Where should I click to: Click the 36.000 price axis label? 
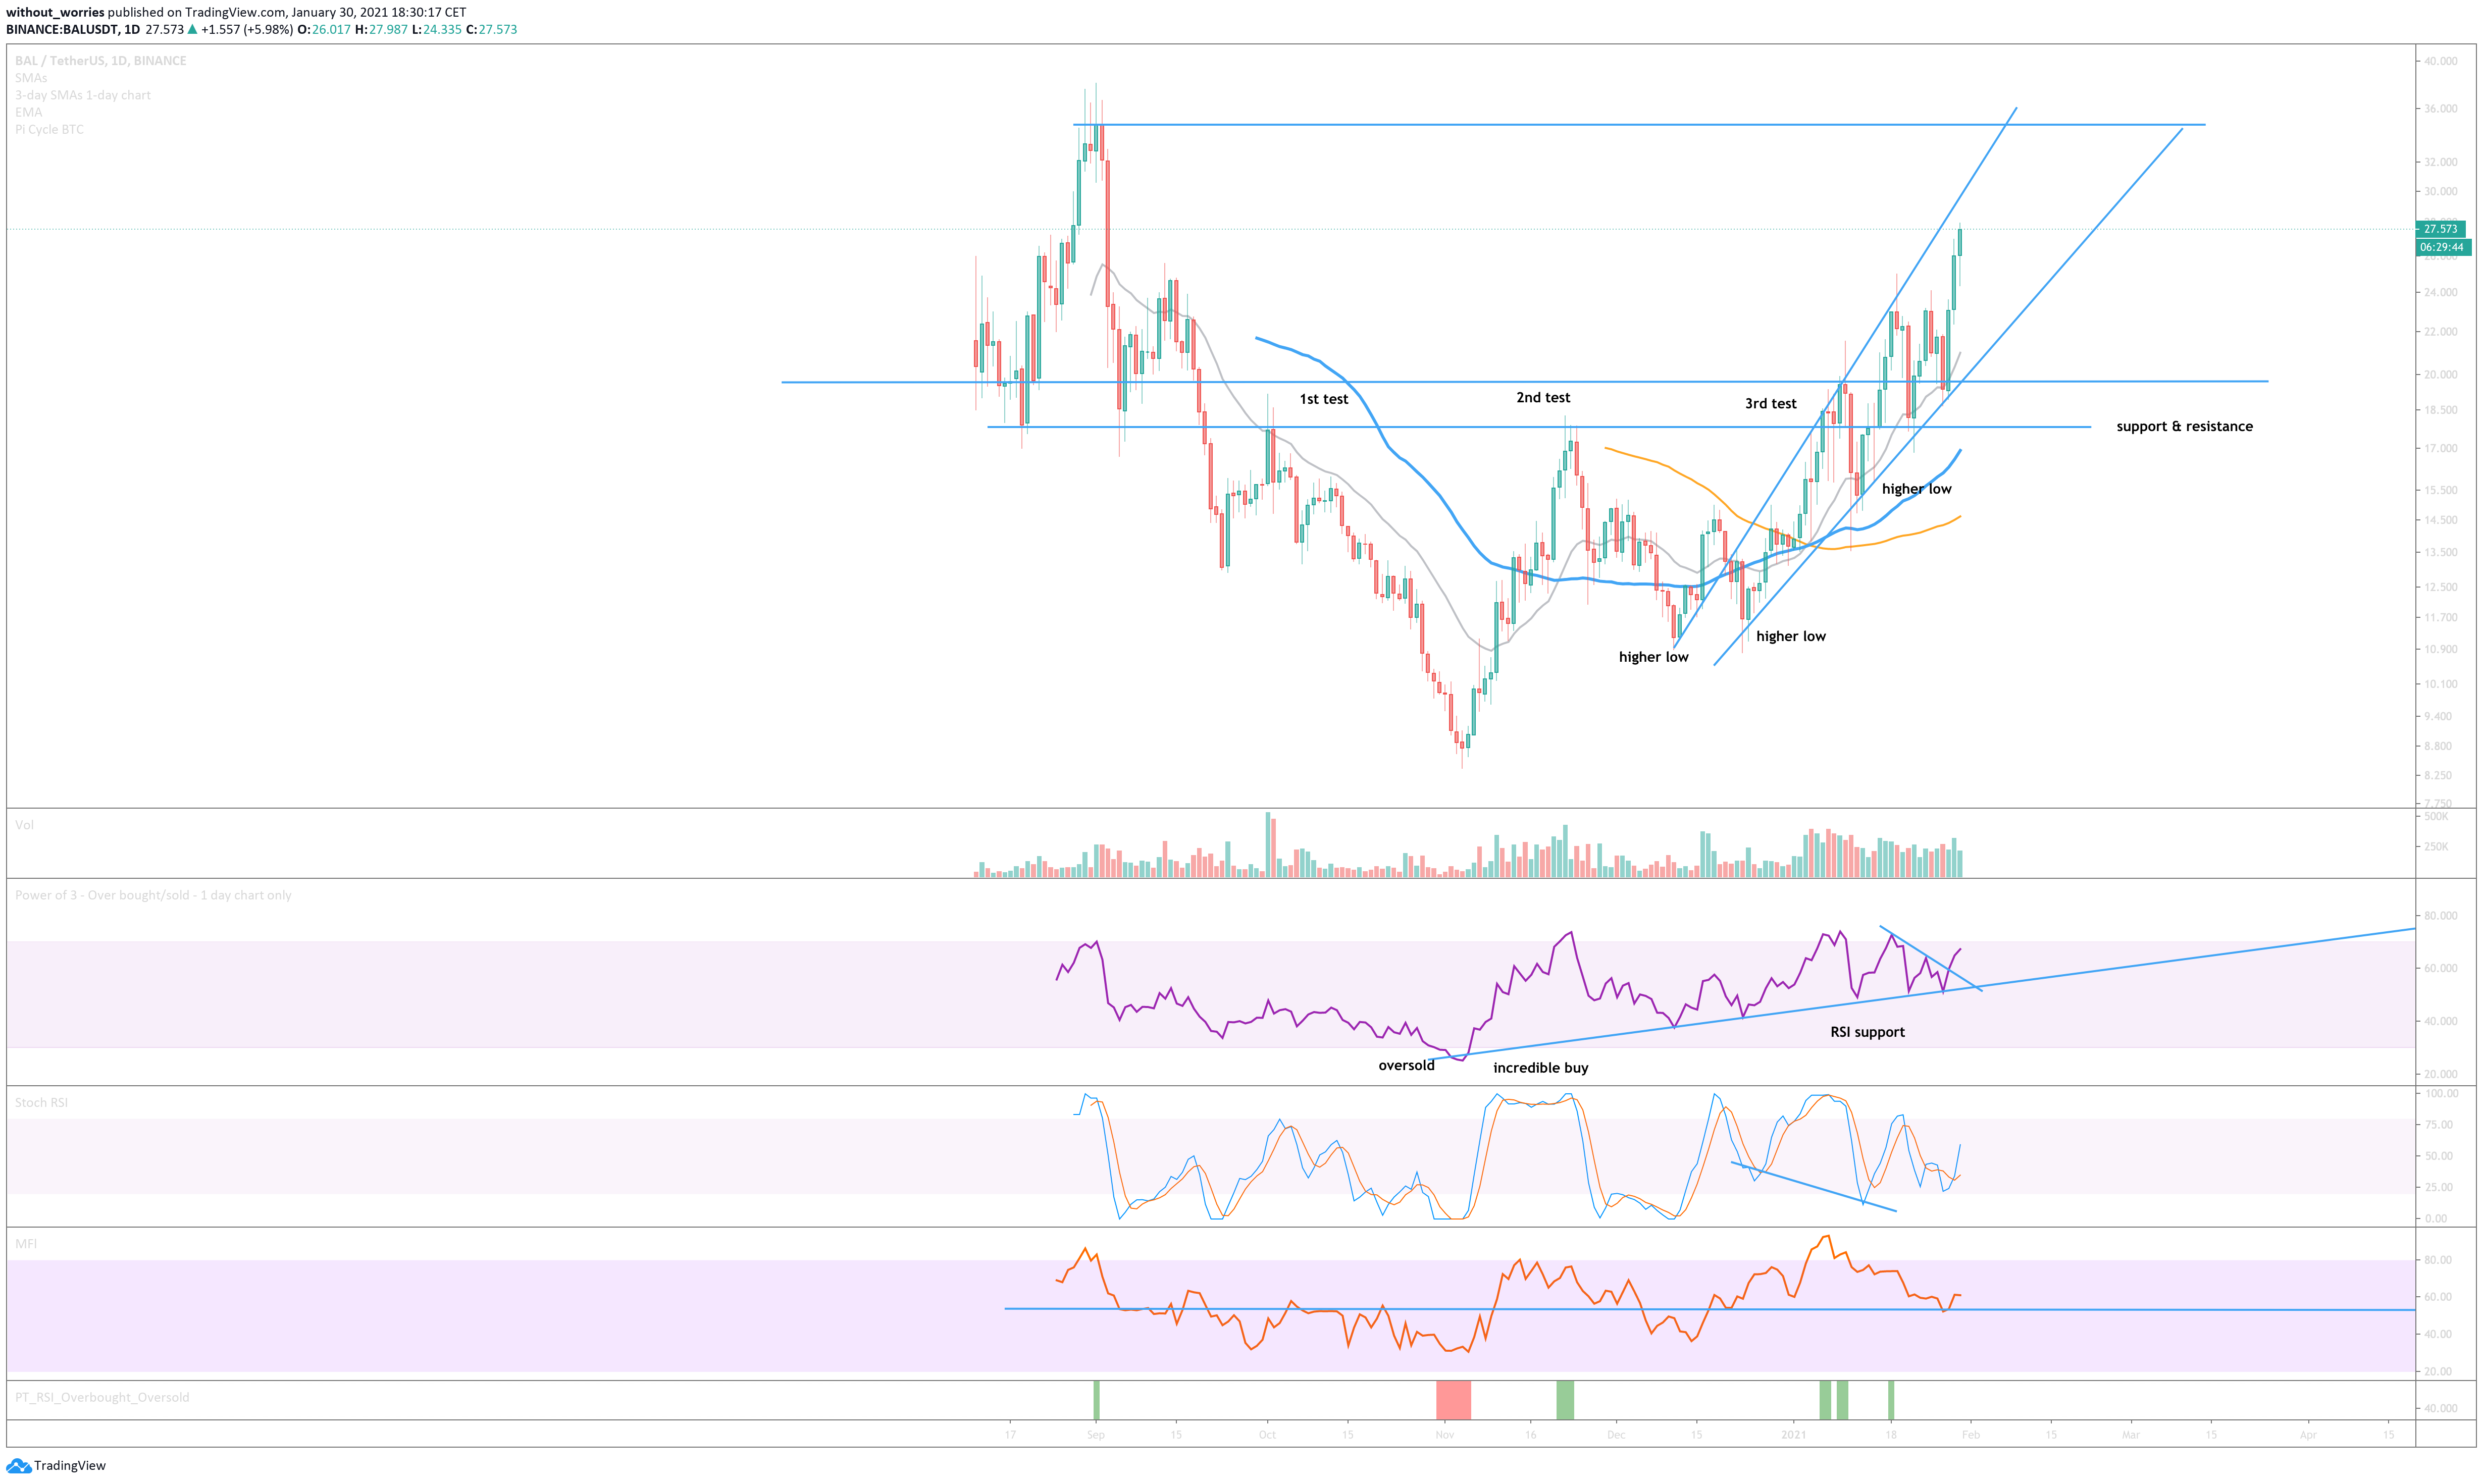[2440, 108]
